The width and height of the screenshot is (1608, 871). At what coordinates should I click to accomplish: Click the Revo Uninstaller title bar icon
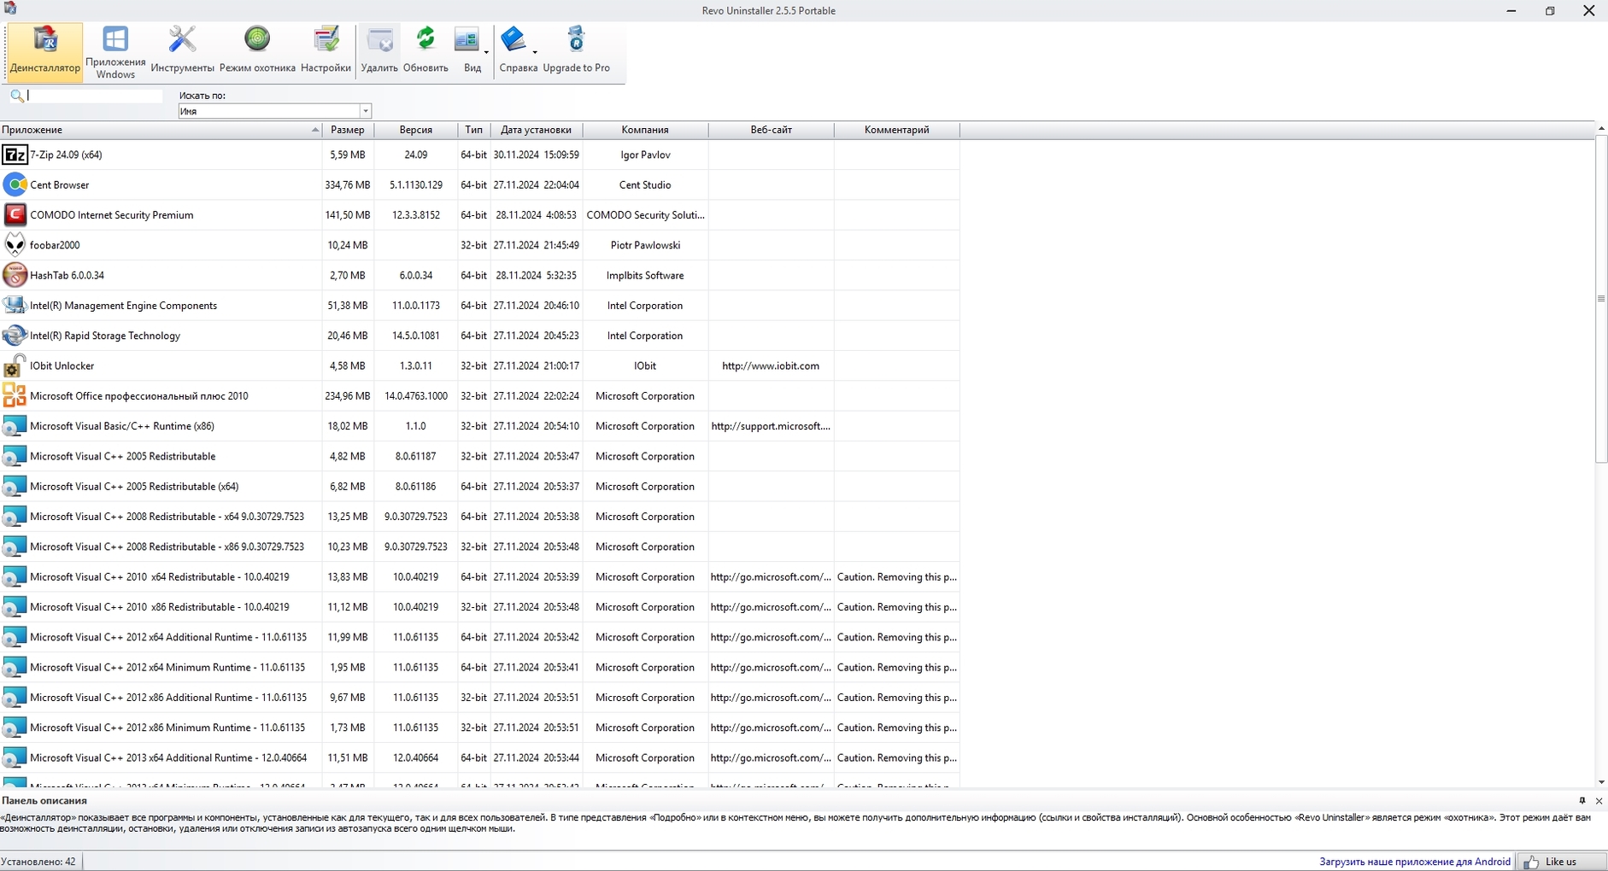click(x=9, y=9)
